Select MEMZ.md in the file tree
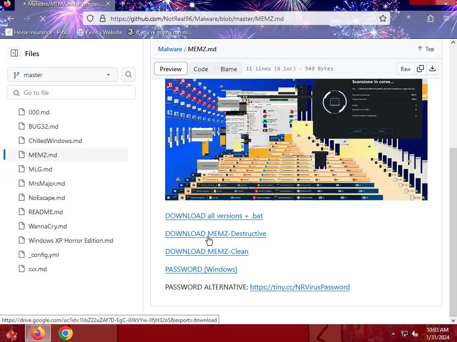This screenshot has width=457, height=342. tap(42, 155)
